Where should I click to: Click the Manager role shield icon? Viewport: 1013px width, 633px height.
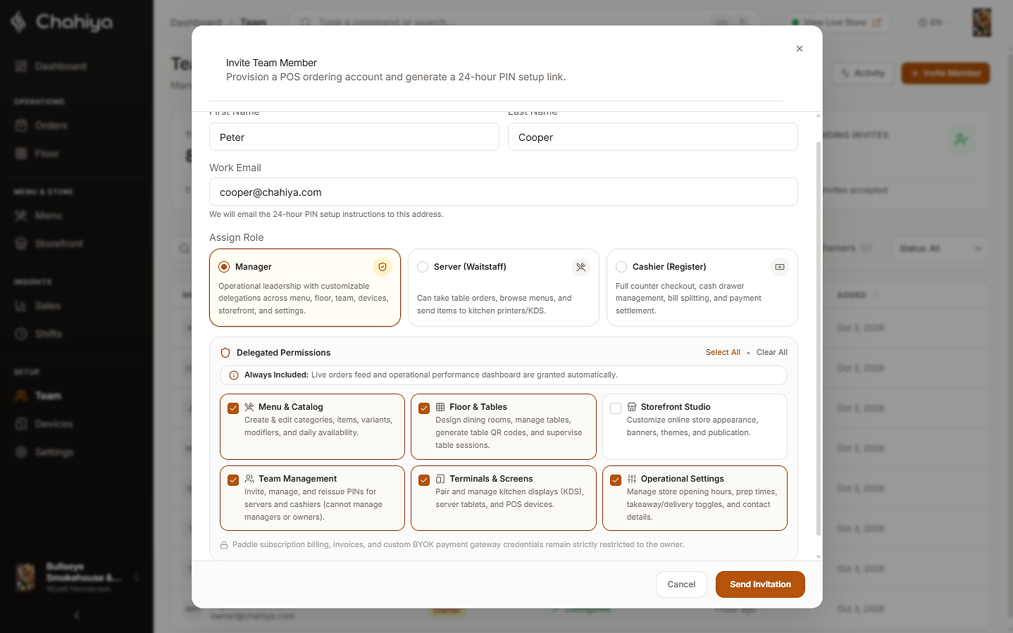pos(383,267)
